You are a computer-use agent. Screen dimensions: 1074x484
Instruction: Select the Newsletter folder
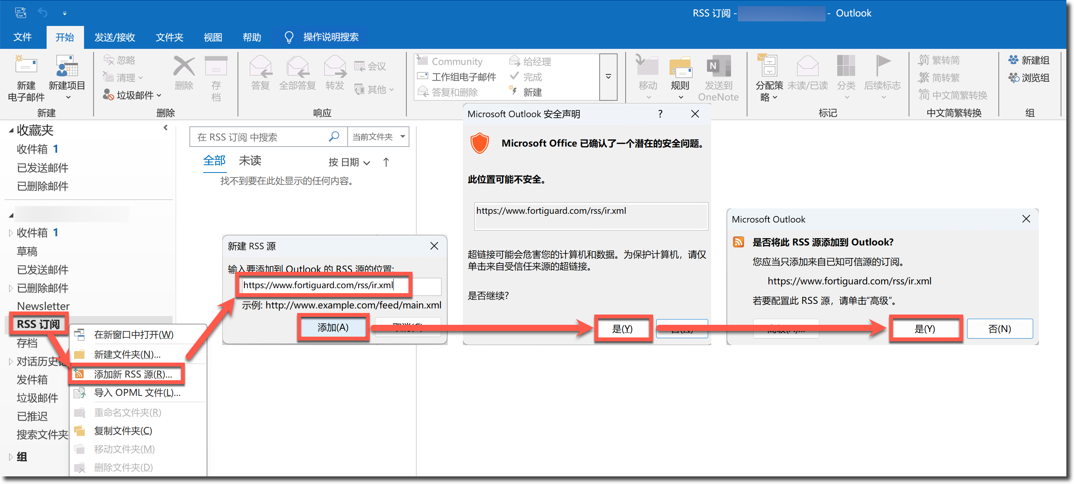click(44, 306)
